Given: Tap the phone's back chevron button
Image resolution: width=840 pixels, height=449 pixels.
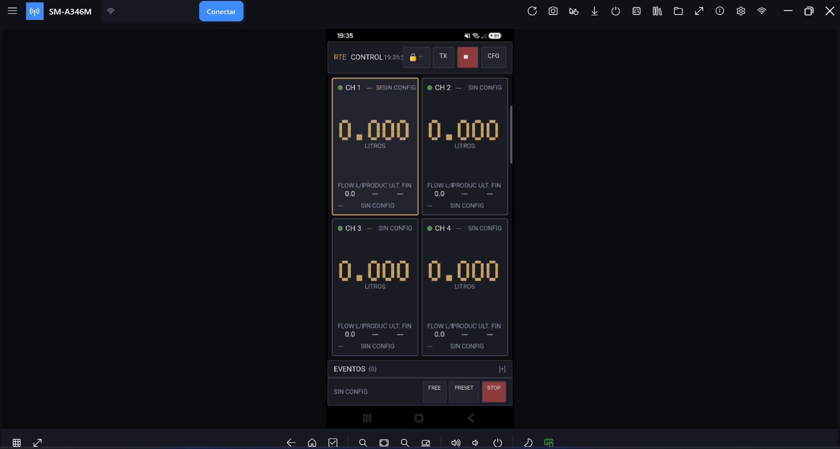Looking at the screenshot, I should pos(471,418).
